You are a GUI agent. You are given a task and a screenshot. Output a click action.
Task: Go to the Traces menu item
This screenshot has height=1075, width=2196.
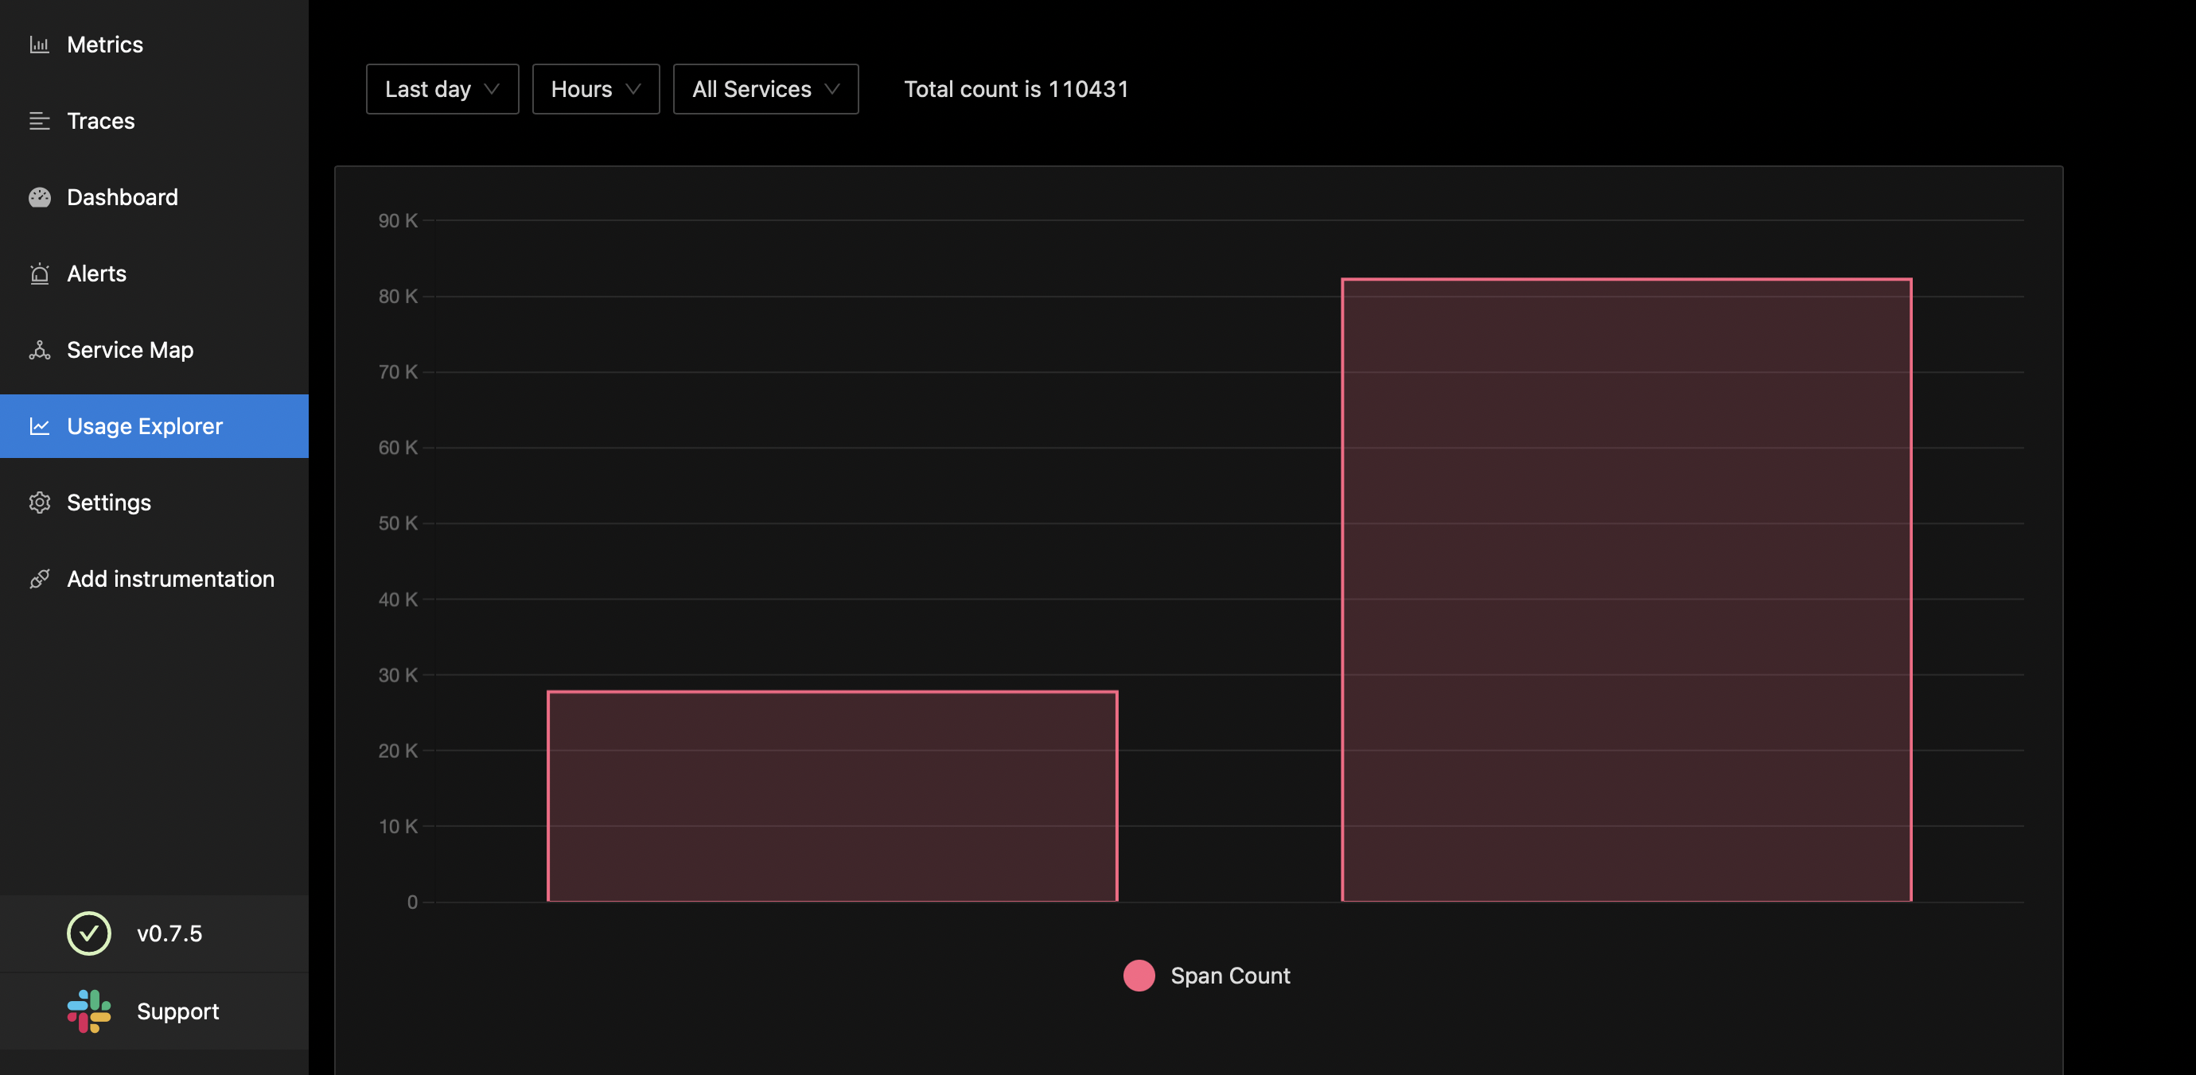pyautogui.click(x=100, y=121)
